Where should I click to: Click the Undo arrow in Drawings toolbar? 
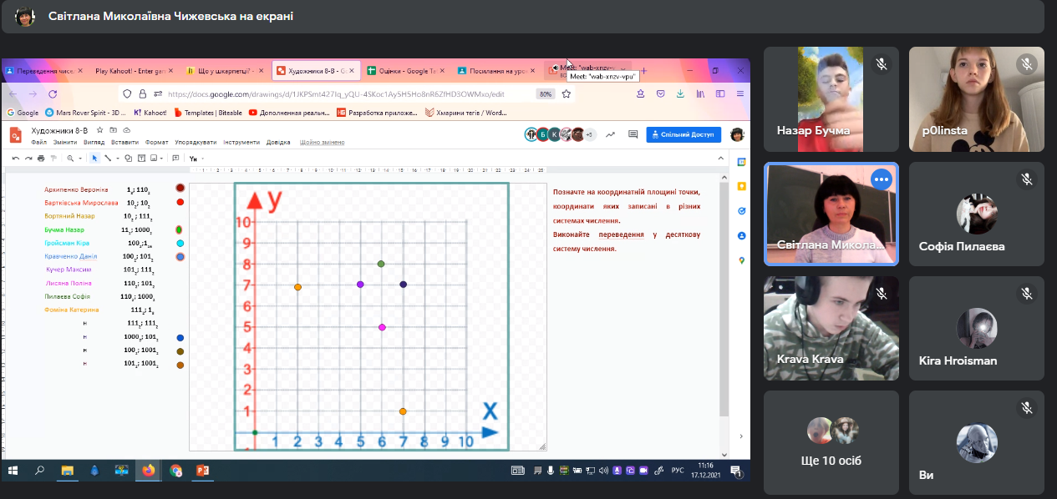coord(16,159)
